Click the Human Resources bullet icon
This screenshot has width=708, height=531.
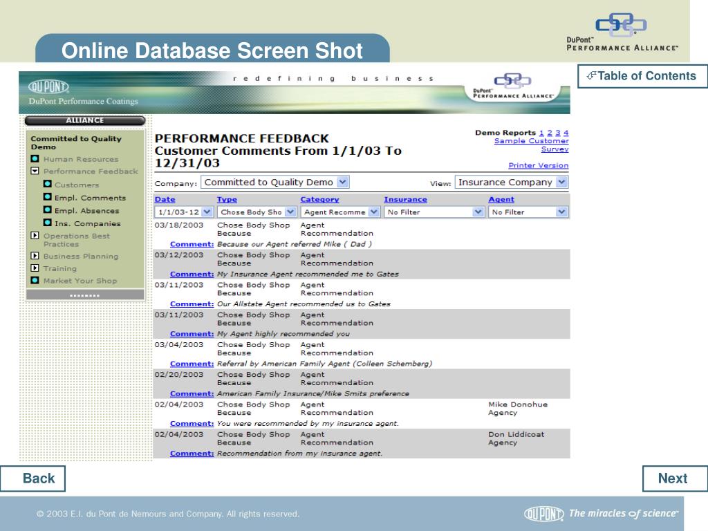pos(35,159)
